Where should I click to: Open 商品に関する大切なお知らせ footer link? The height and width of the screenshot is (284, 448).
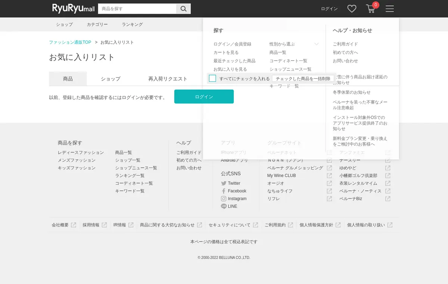pos(167,225)
